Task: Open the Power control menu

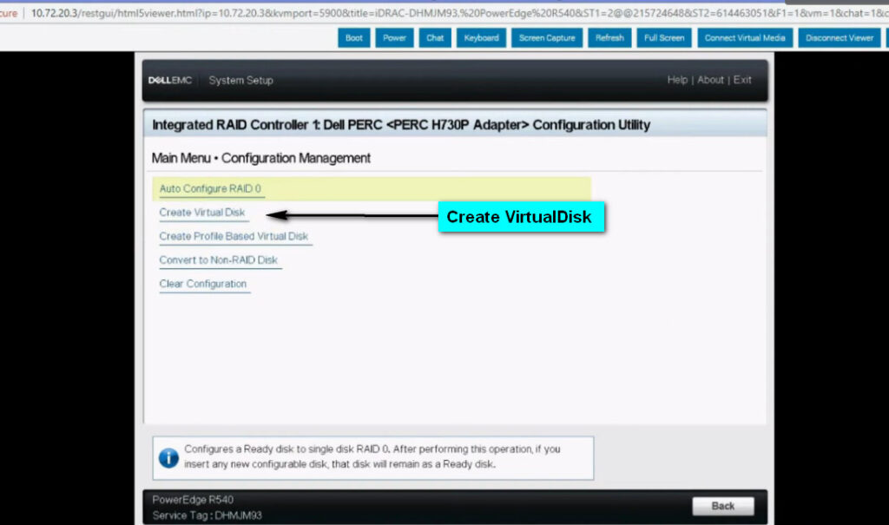Action: (394, 38)
